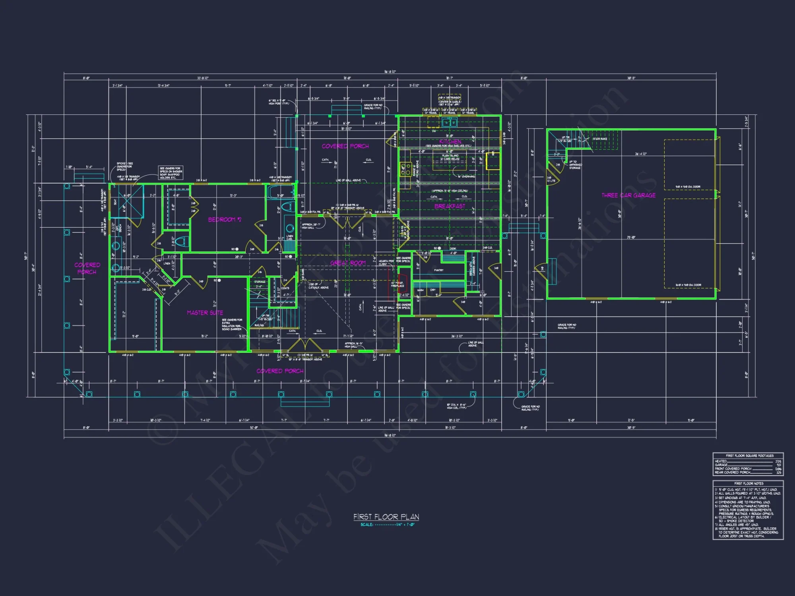Select the WASH appliance in the laundry
Image resolution: width=795 pixels, height=596 pixels.
pos(421,290)
